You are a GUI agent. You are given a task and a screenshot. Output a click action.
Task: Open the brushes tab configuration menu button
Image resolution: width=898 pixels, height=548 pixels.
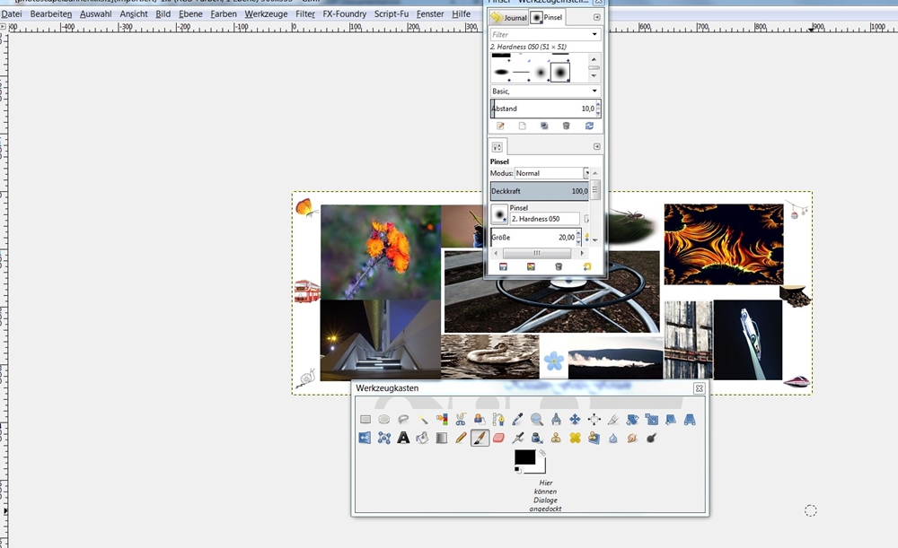pyautogui.click(x=597, y=18)
